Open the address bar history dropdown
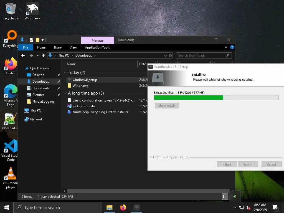 tap(165, 55)
